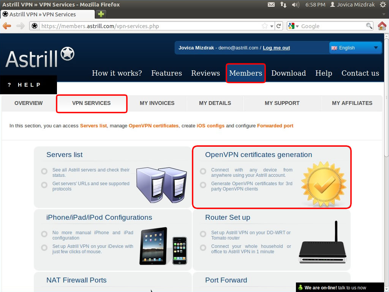The height and width of the screenshot is (292, 389).
Task: Open the system settings gear icon
Action: click(x=383, y=5)
